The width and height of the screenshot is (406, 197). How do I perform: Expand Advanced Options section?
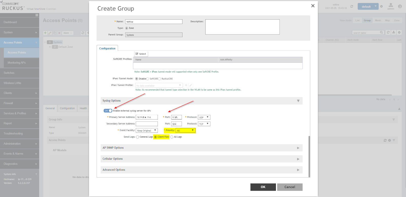click(x=298, y=170)
